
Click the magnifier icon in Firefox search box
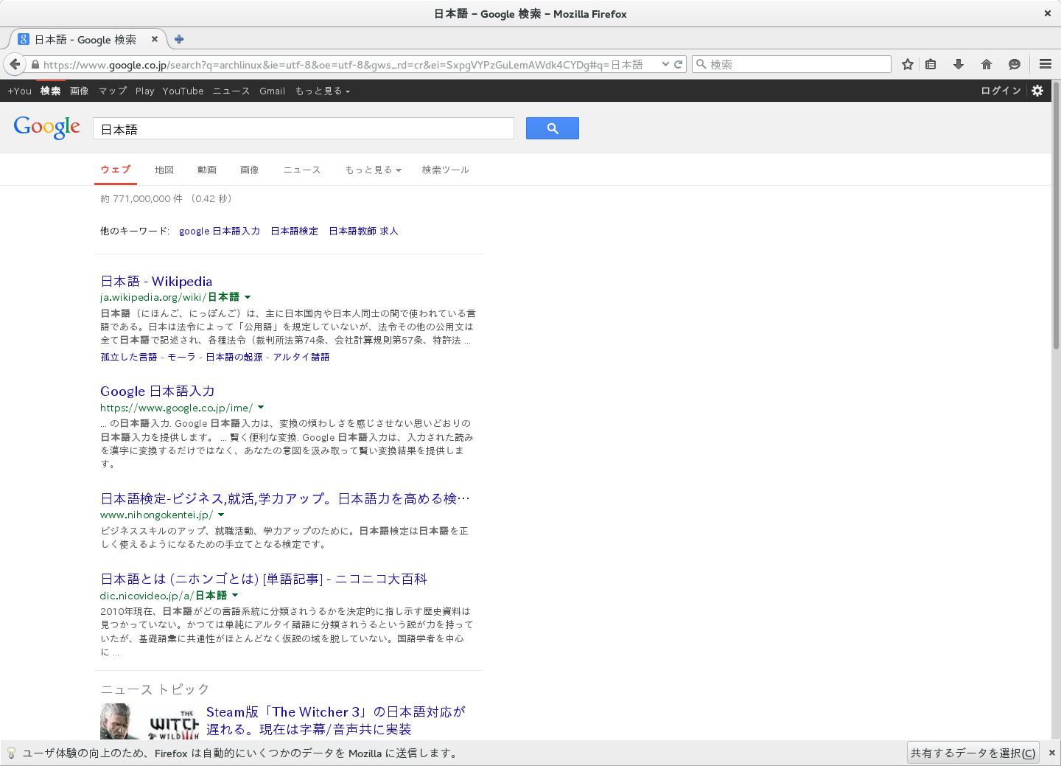[701, 64]
